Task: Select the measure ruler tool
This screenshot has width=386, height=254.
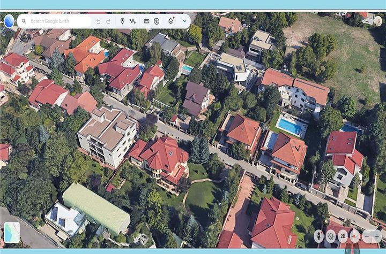Action: click(146, 21)
